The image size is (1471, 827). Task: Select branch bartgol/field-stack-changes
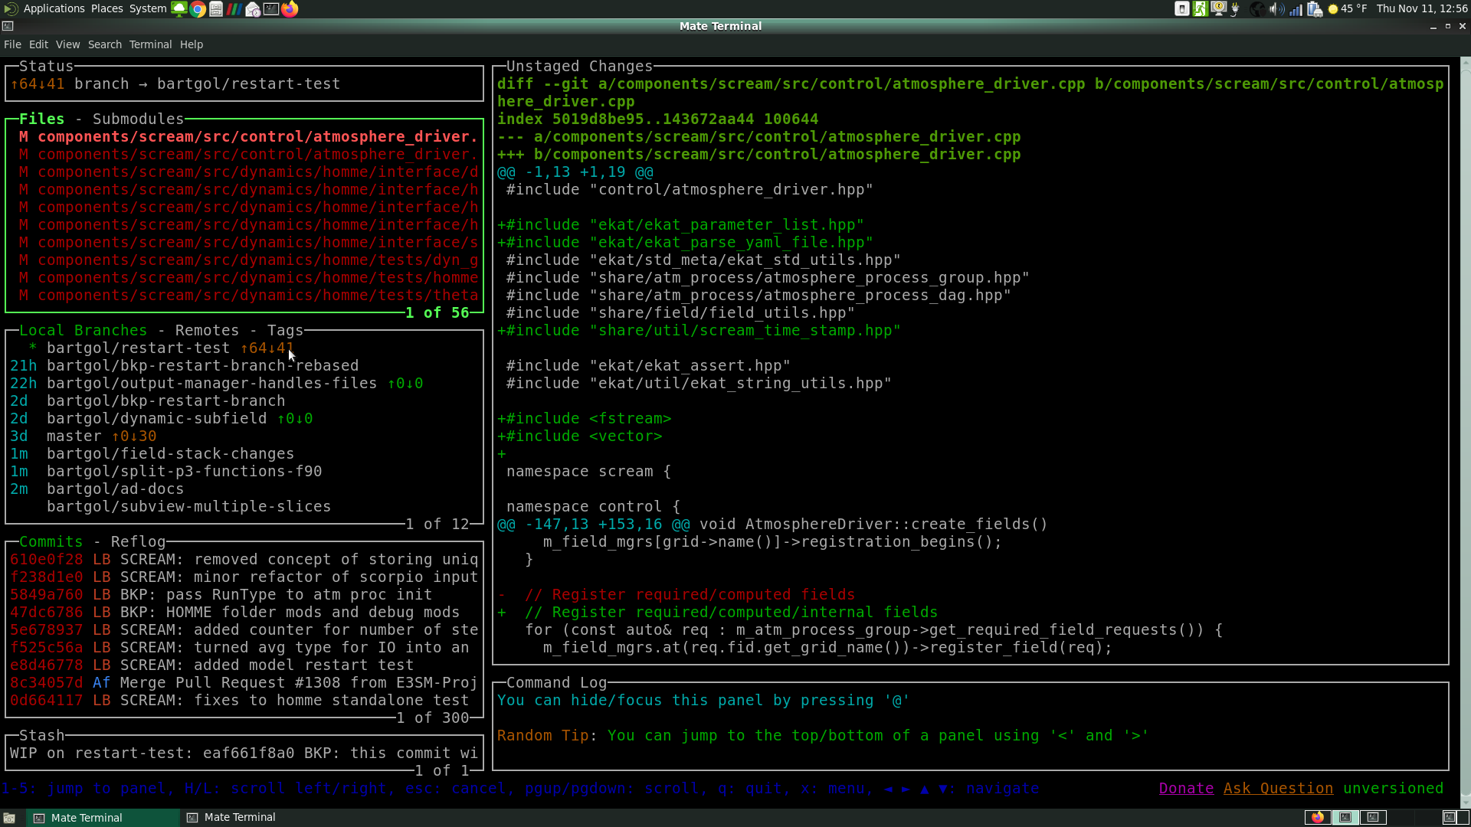pos(244,454)
